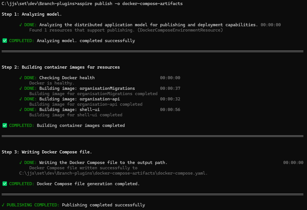
Task: Click the checkmark before "Writing the Docker Compose file"
Action: (21, 163)
